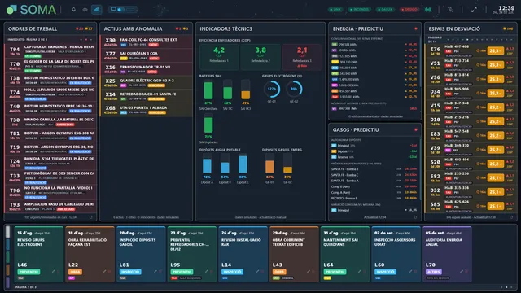Toggle the first green status pill

coord(335,10)
